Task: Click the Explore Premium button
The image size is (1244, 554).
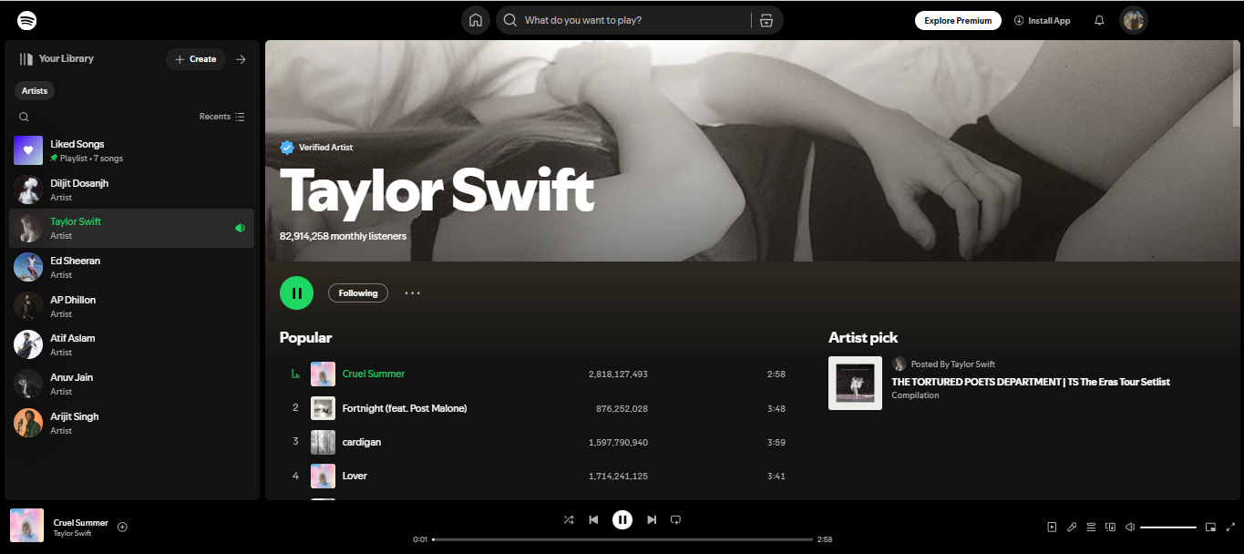Action: pos(958,19)
